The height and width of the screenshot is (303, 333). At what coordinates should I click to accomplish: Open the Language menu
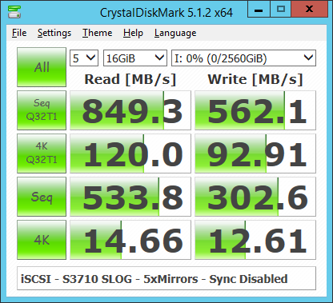pyautogui.click(x=175, y=33)
